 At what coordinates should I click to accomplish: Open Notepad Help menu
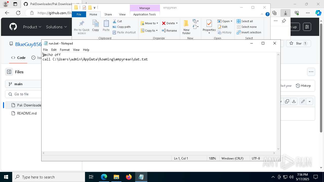[x=86, y=50]
